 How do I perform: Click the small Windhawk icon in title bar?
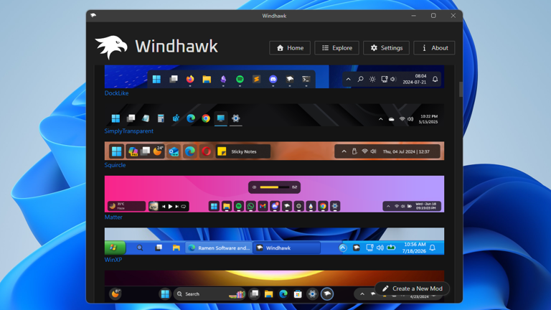[93, 16]
